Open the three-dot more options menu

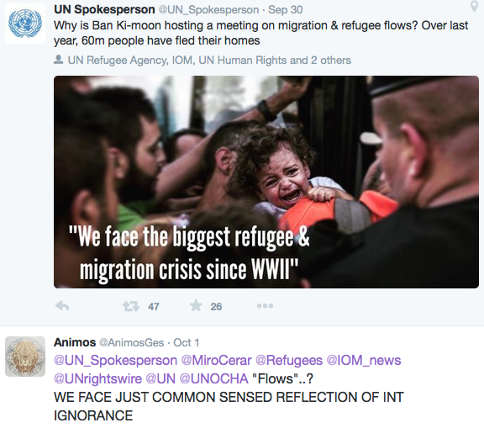[265, 306]
